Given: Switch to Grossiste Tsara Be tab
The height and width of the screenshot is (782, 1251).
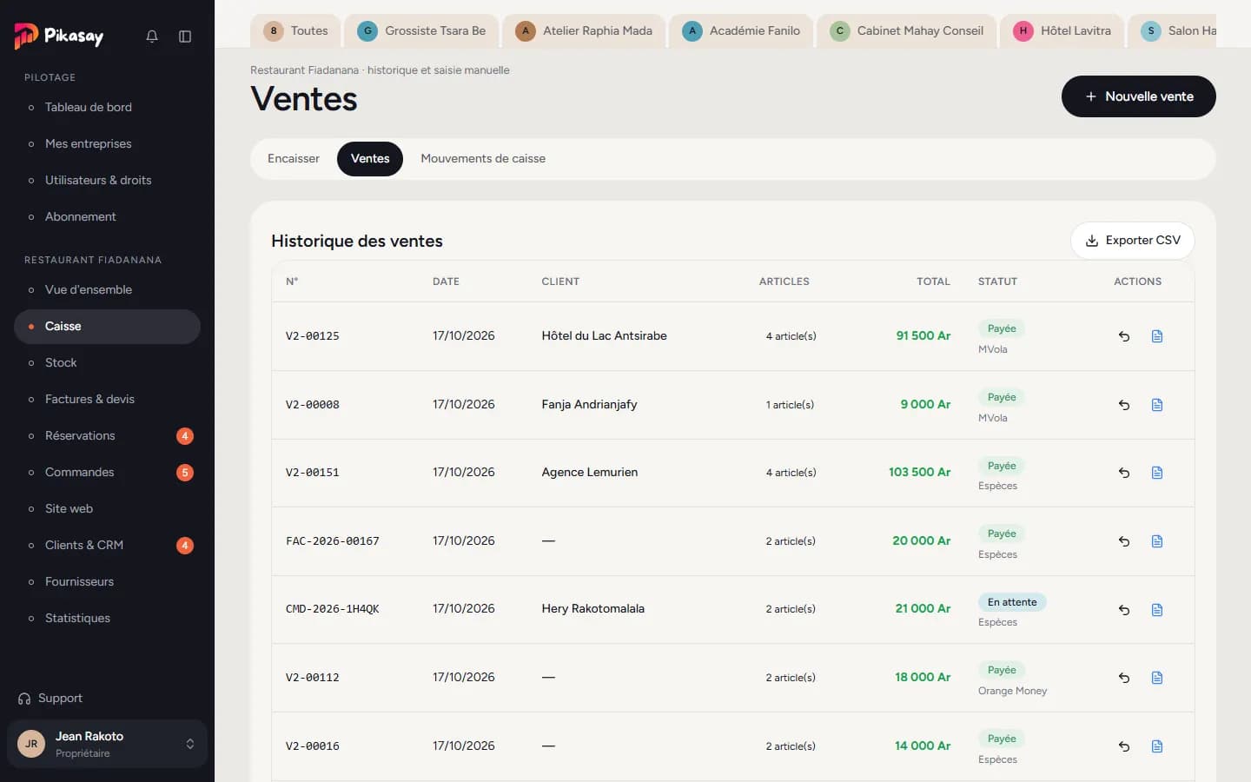Looking at the screenshot, I should pos(422,31).
